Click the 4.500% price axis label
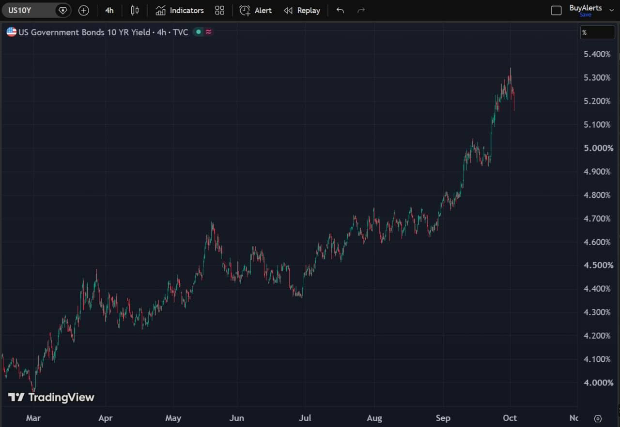Viewport: 620px width, 427px height. [598, 265]
